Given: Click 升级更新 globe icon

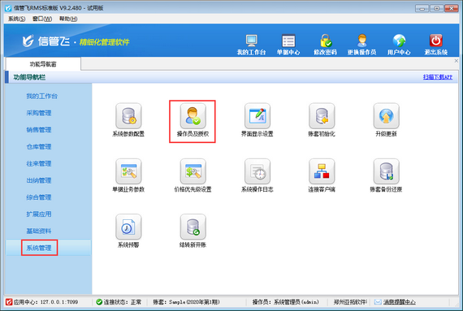Looking at the screenshot, I should coord(386,116).
